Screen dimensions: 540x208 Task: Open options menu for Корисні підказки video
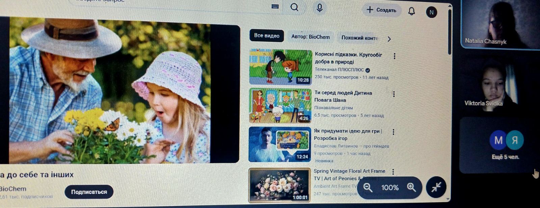(x=394, y=56)
